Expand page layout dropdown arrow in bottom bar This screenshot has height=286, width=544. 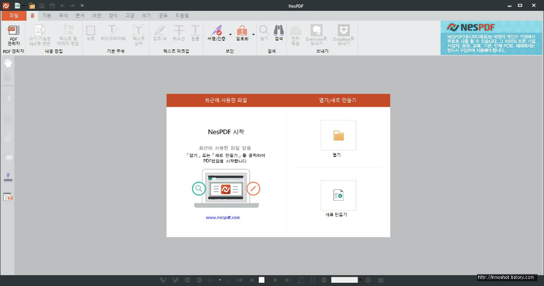click(220, 280)
